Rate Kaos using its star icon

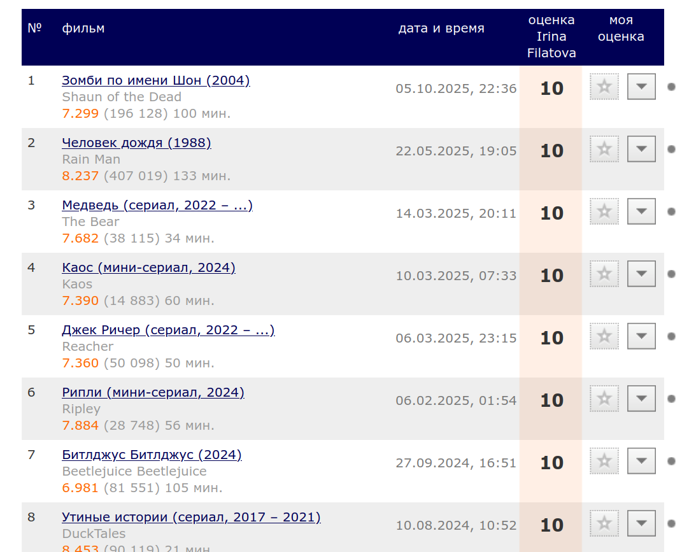pos(604,274)
